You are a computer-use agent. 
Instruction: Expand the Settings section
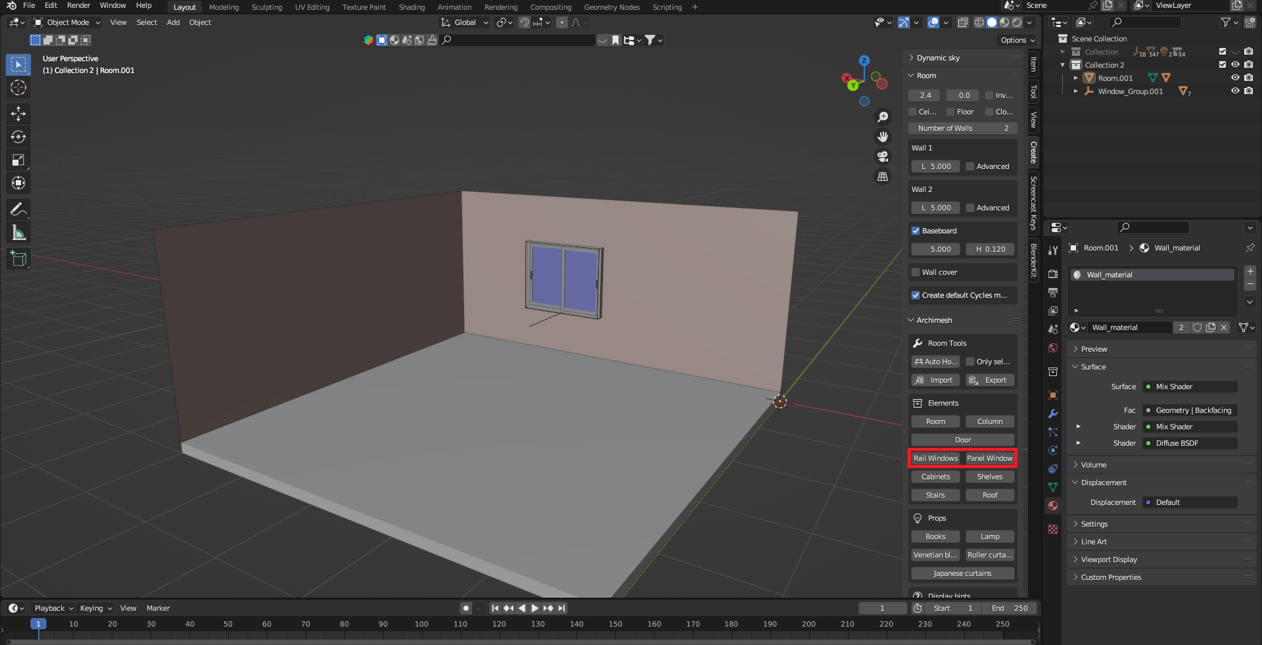click(x=1162, y=524)
